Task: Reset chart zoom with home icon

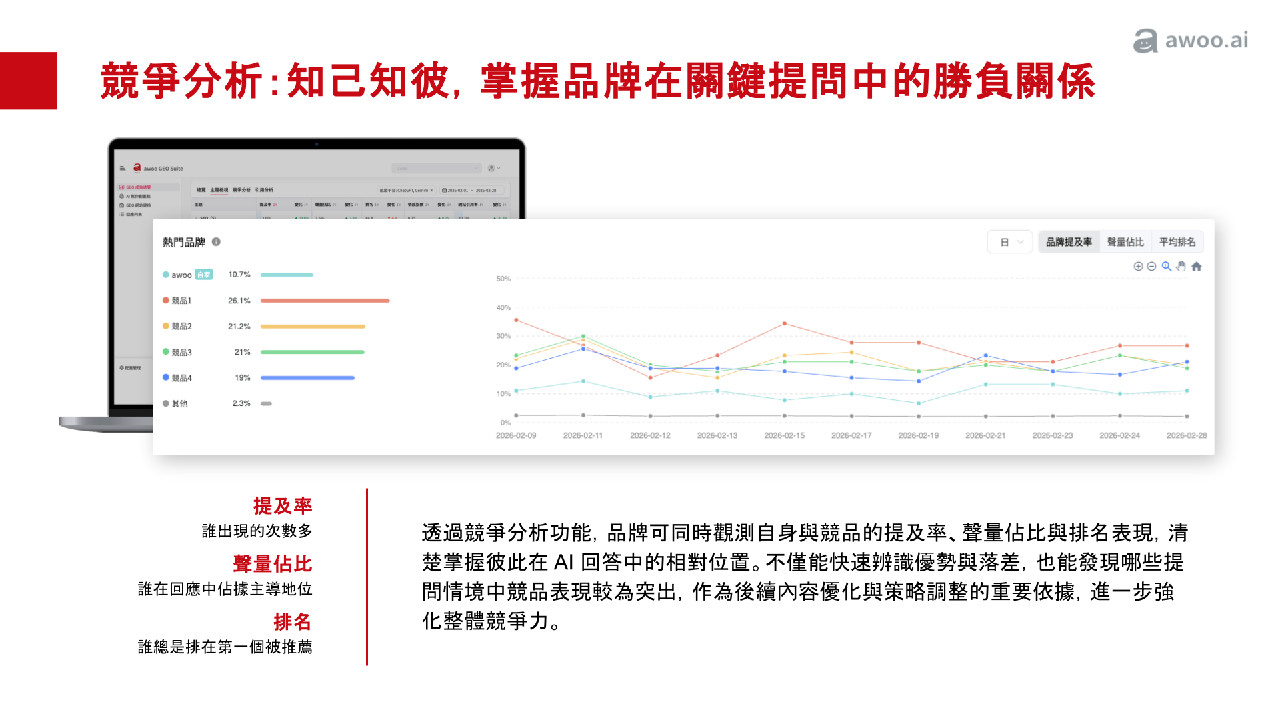Action: [x=1197, y=267]
